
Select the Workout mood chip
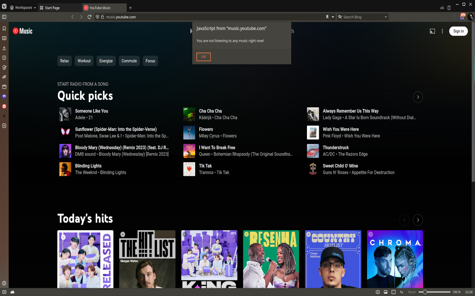coord(84,61)
